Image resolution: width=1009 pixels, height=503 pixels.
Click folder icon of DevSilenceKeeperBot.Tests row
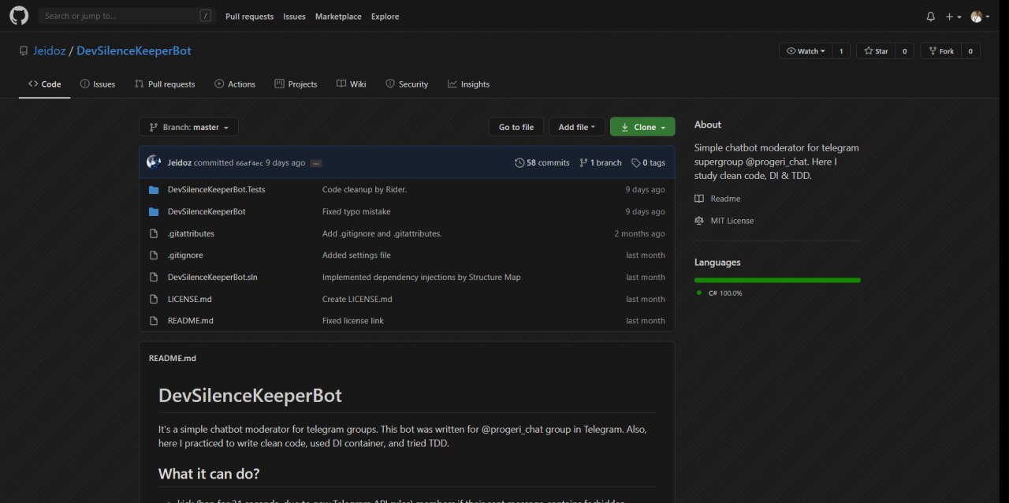(154, 189)
